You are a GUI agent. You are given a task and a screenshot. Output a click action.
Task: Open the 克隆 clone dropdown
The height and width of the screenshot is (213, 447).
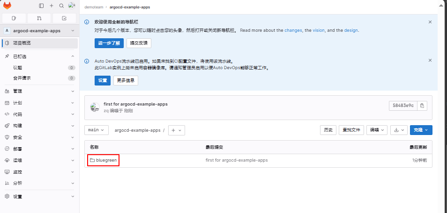[421, 130]
